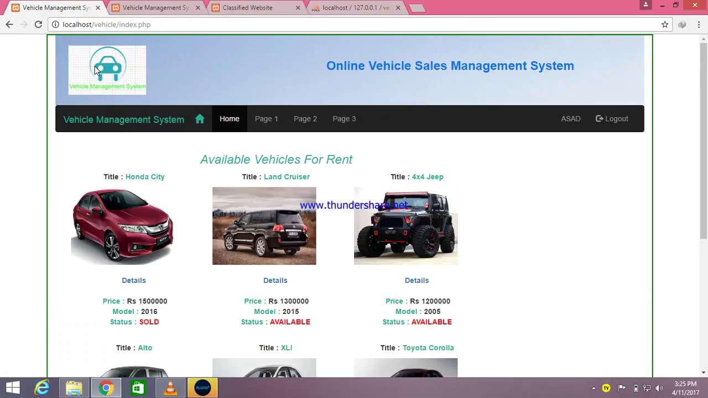This screenshot has width=708, height=398.
Task: Click Rs 1500000 price text
Action: (147, 301)
